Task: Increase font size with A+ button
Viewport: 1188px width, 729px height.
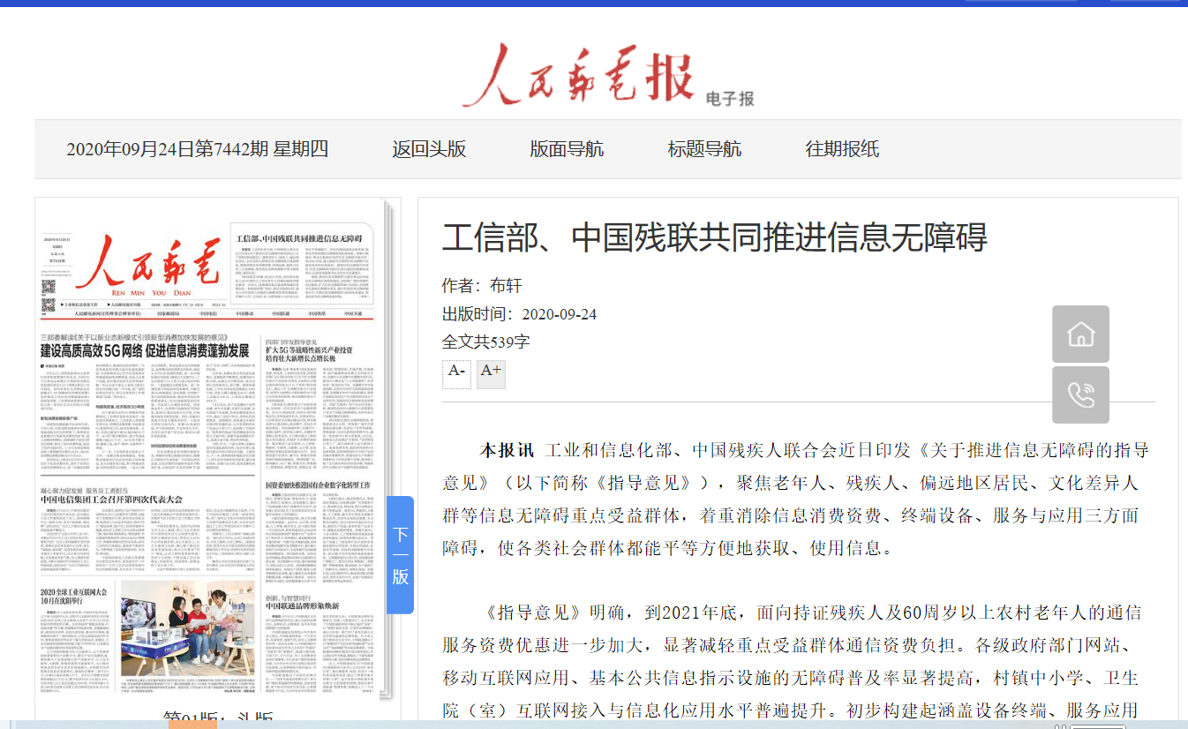Action: (x=491, y=372)
